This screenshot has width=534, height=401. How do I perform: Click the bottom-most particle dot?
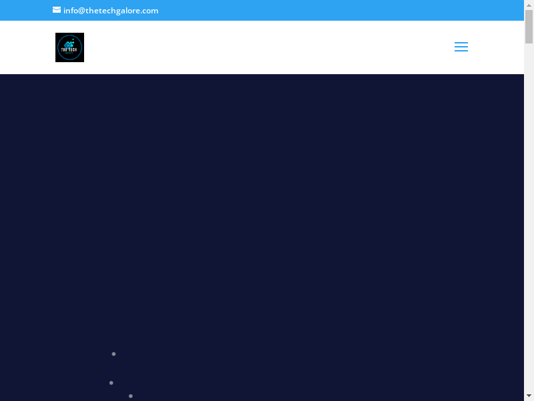tap(131, 396)
